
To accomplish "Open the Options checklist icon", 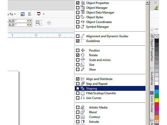I will tap(30, 14).
